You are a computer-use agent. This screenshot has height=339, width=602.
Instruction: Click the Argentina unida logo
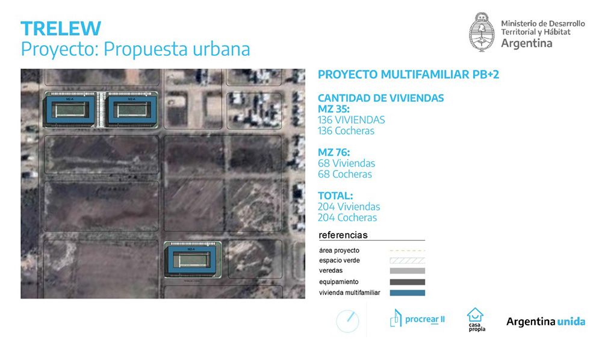pyautogui.click(x=545, y=322)
